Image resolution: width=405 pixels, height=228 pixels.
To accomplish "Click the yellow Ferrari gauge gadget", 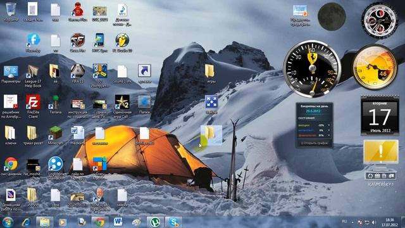I will tap(375, 67).
